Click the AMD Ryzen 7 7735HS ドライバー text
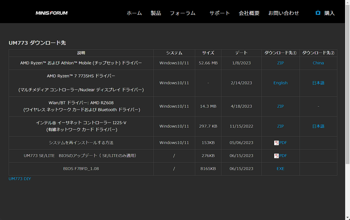 [x=81, y=76]
